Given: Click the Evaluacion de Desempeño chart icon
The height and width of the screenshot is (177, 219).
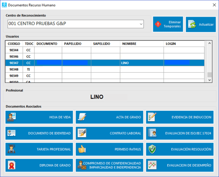Looking at the screenshot, I should [152, 165].
